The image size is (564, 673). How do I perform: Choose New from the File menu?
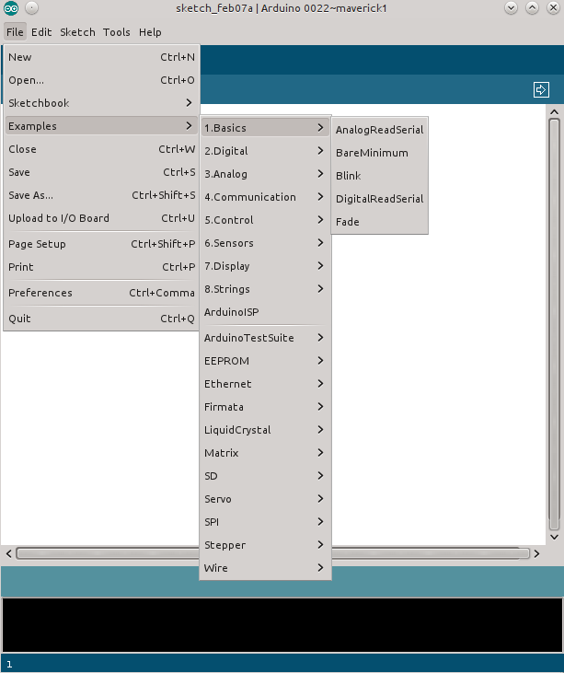pyautogui.click(x=101, y=57)
